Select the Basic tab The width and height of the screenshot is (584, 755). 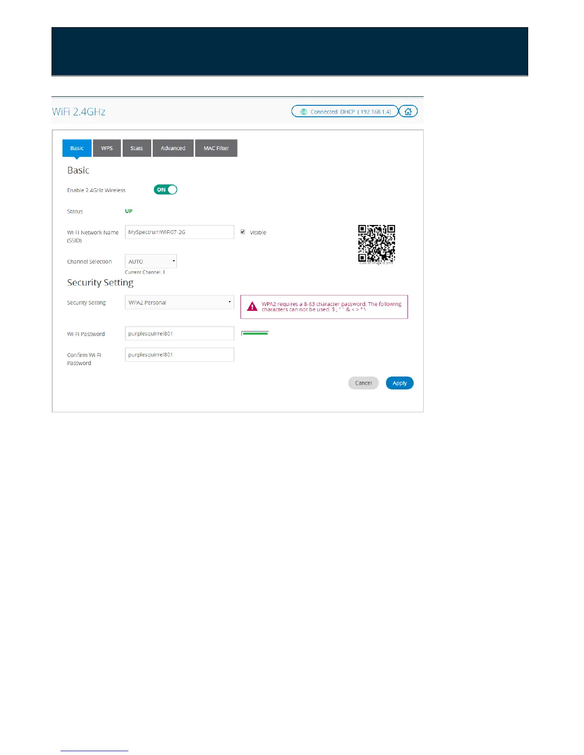77,148
